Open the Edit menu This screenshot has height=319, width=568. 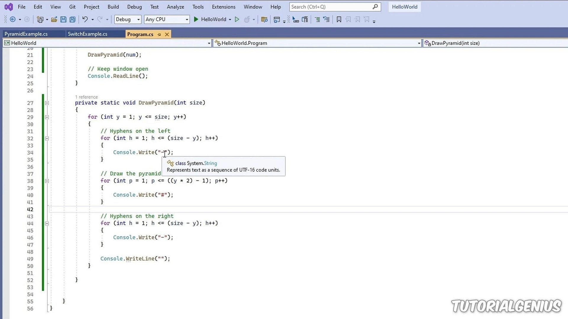point(38,7)
